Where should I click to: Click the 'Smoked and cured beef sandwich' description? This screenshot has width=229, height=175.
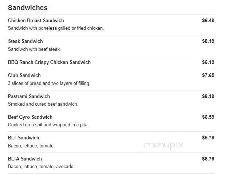43,104
